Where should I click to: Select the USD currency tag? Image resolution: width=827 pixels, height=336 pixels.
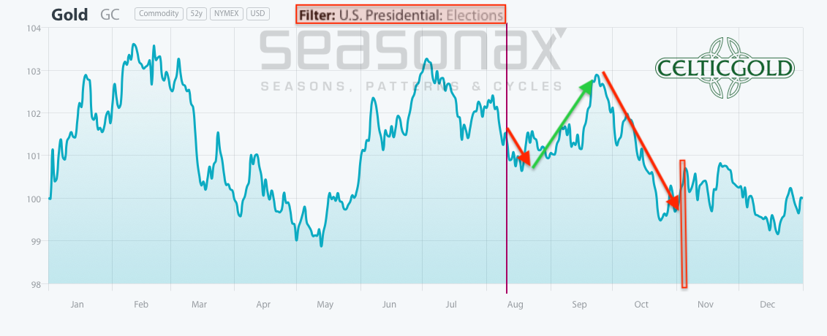[x=258, y=14]
